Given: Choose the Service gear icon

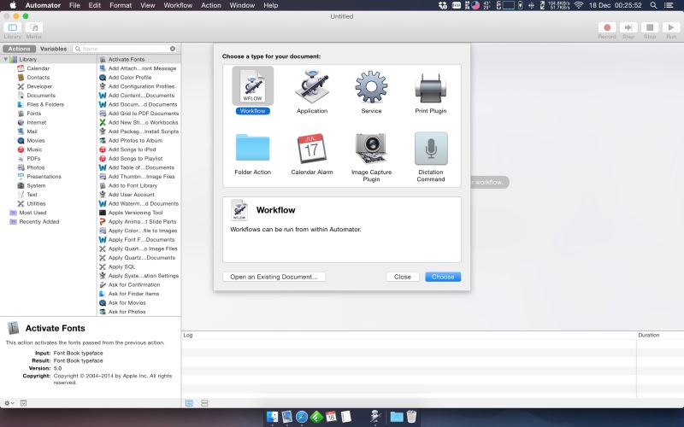Looking at the screenshot, I should [371, 87].
